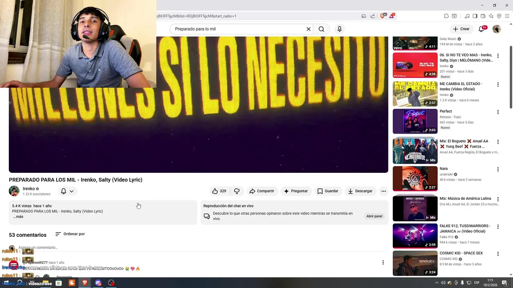Viewport: 513px width, 288px height.
Task: Open options menu for the peperoni9277 comment
Action: [x=383, y=262]
